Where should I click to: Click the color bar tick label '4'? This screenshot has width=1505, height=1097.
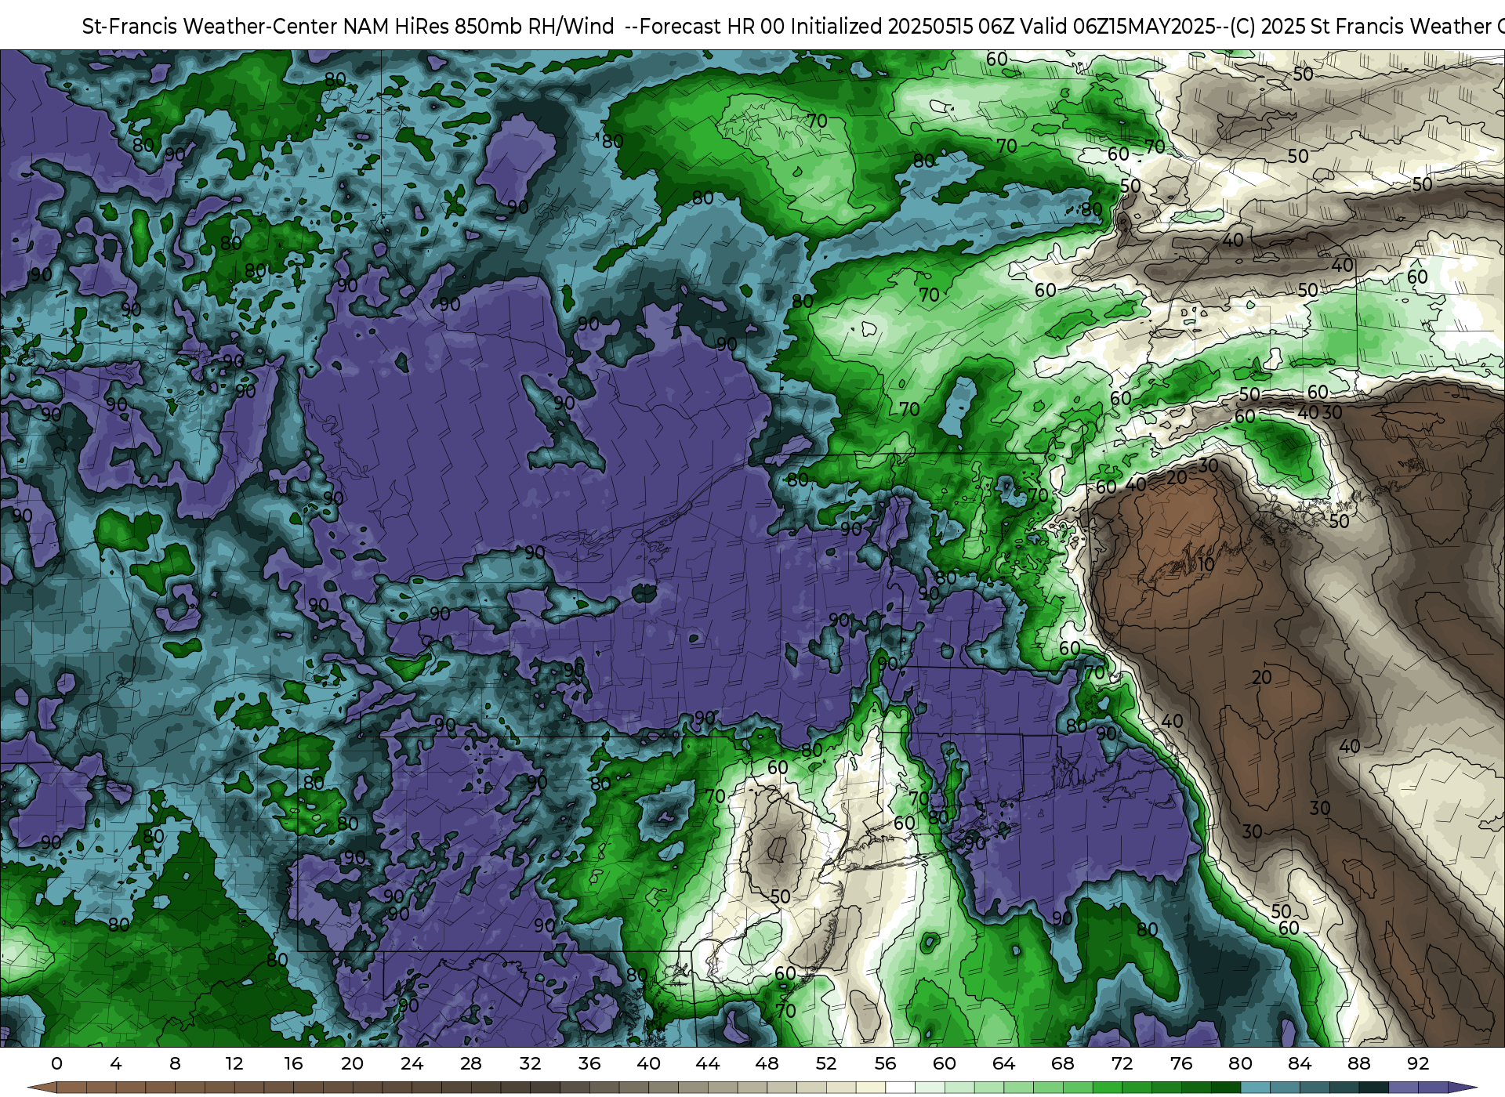116,1063
